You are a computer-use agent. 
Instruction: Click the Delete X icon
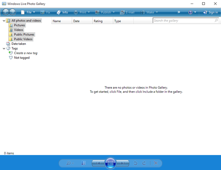(x=156, y=163)
